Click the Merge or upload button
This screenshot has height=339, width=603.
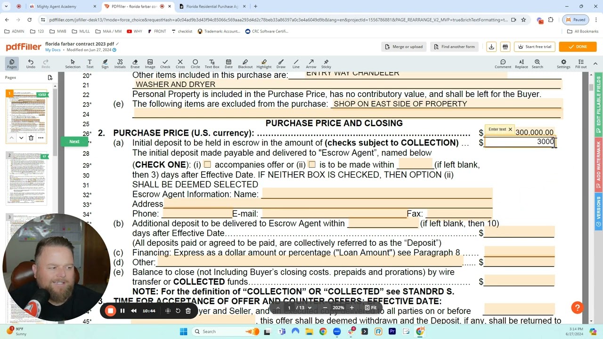point(404,47)
